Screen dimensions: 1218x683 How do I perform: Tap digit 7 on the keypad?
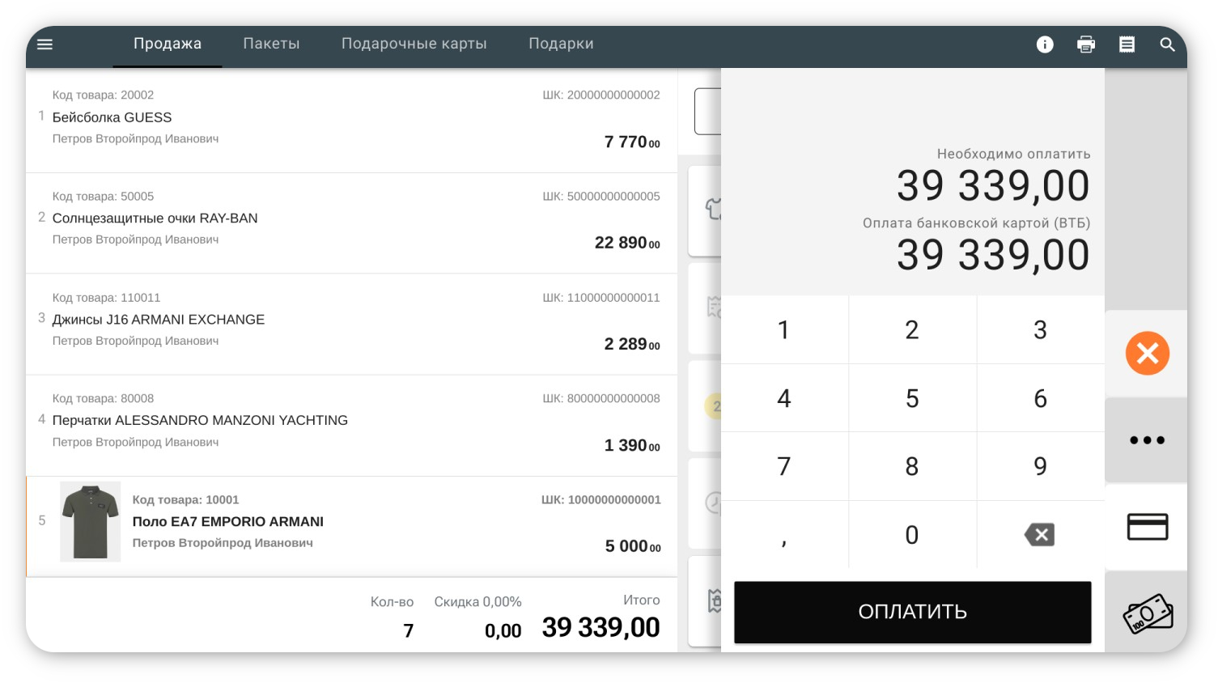tap(784, 466)
